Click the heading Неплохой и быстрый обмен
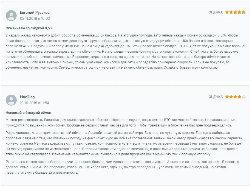The width and height of the screenshot is (252, 186). pyautogui.click(x=29, y=113)
